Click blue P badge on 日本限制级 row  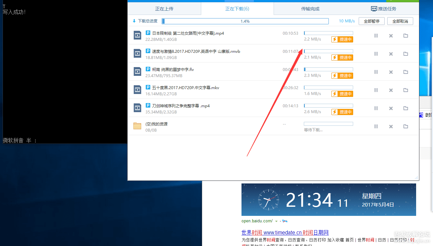point(148,33)
